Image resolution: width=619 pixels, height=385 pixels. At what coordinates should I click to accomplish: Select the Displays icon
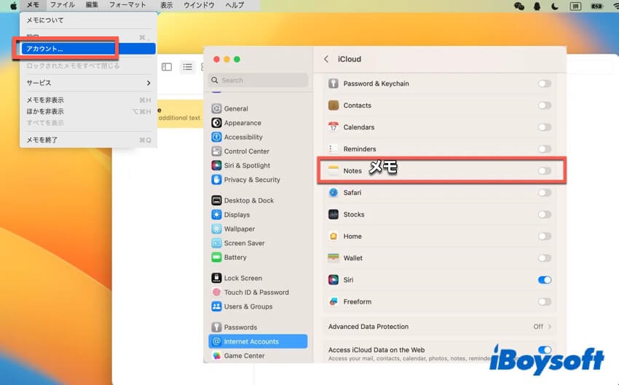tap(216, 215)
